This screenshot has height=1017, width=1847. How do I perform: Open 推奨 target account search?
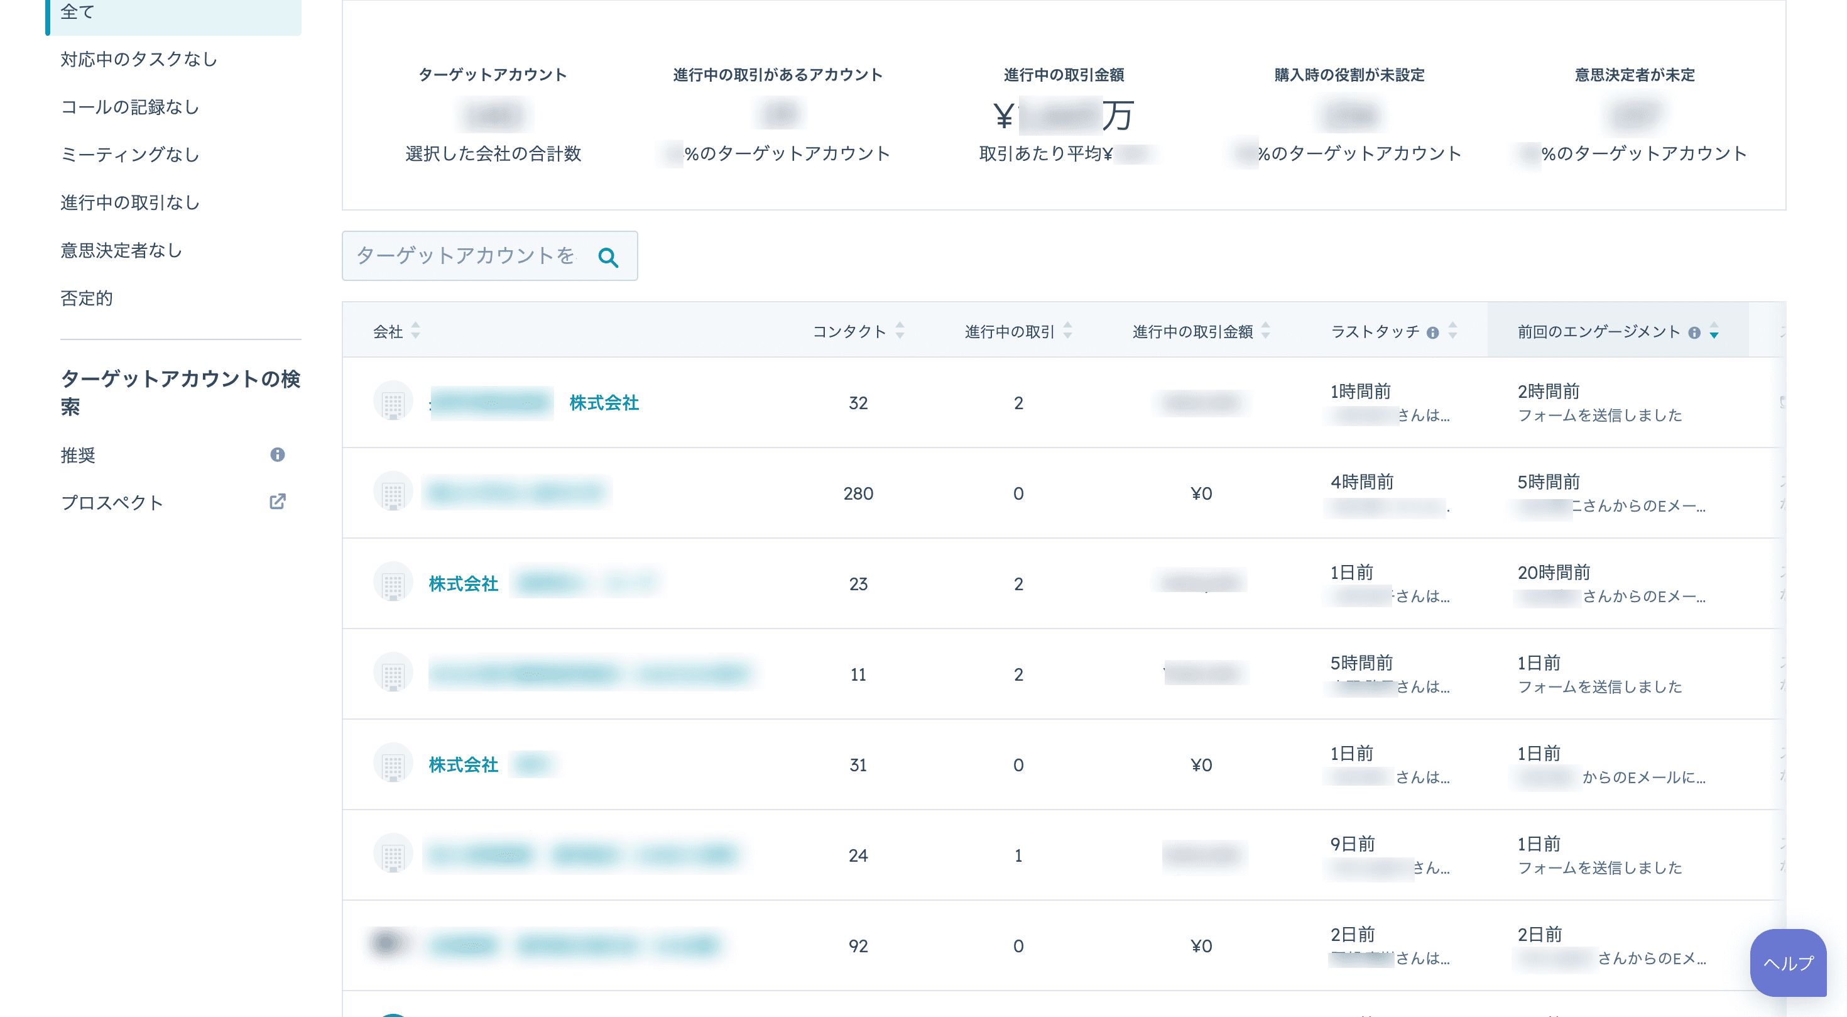(x=78, y=454)
